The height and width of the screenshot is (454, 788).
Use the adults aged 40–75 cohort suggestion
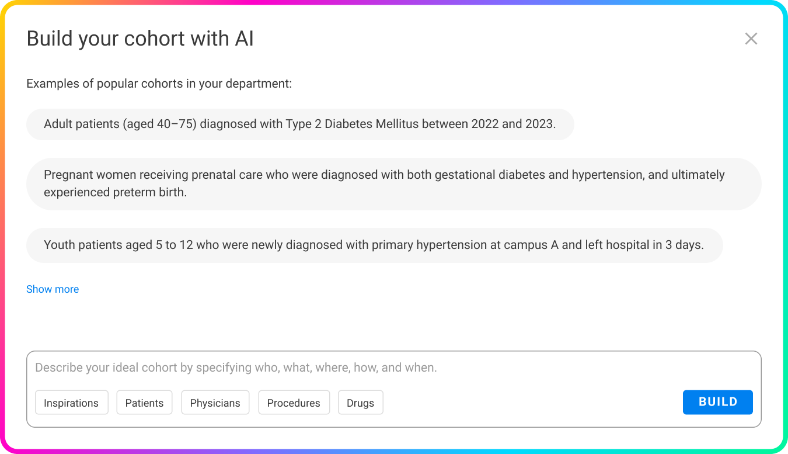tap(299, 124)
